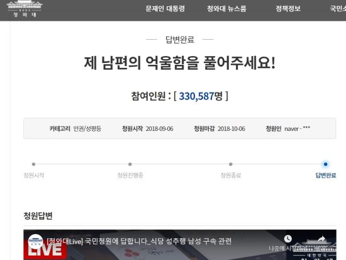
Task: Click the 청원답변 section heading
Action: 38,216
